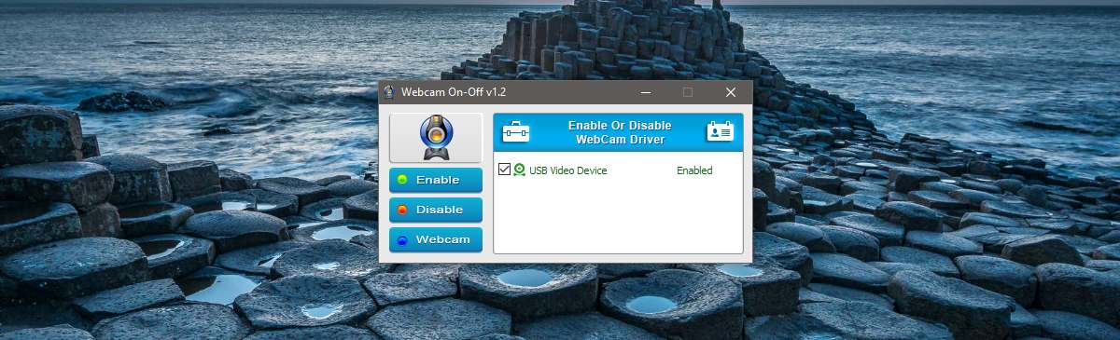This screenshot has width=1120, height=340.
Task: Click the grayed-out maximize button
Action: pos(688,92)
